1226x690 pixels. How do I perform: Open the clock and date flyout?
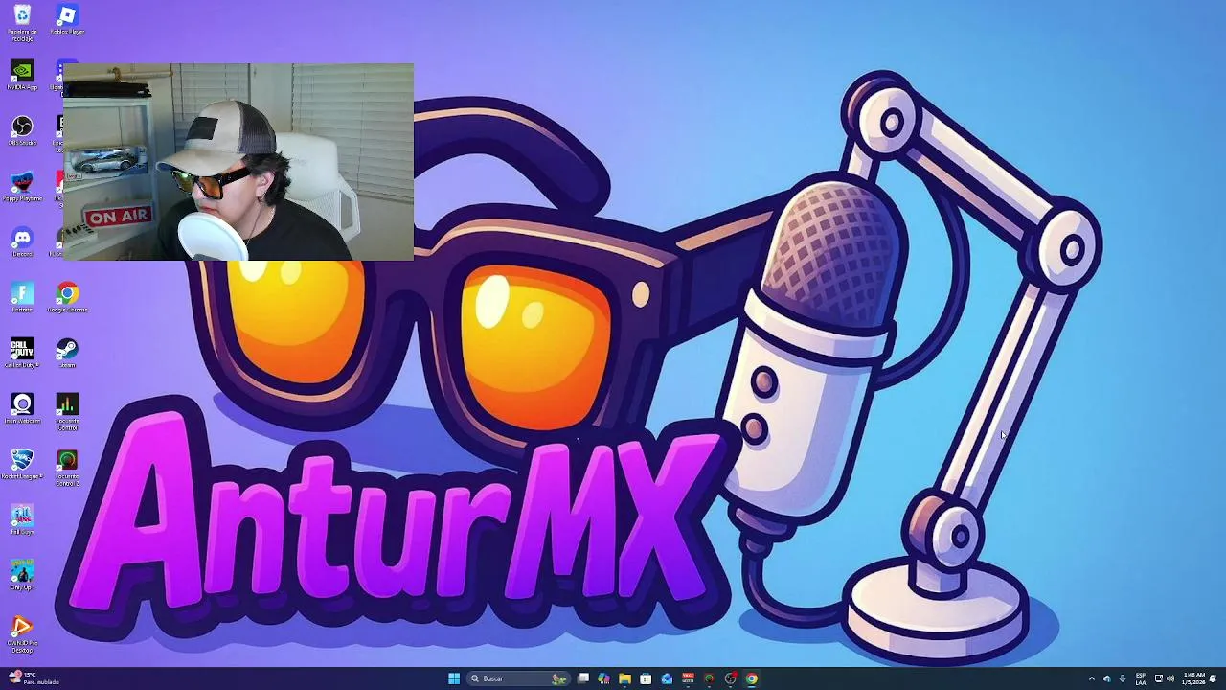tap(1193, 678)
